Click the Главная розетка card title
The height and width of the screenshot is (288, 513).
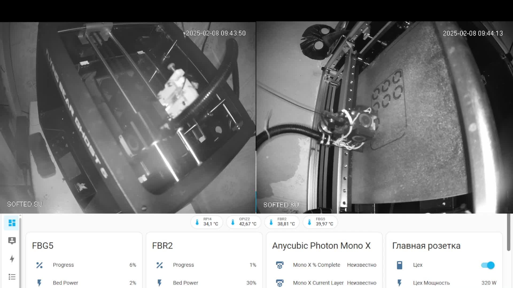pyautogui.click(x=426, y=246)
